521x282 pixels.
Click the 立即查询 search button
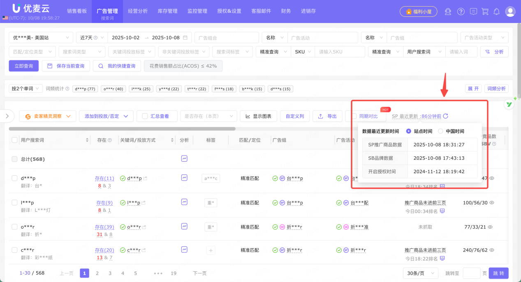[x=23, y=66]
